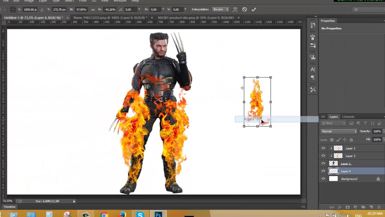Toggle the reference point location grid
Screen dimensions: 385x217
pos(13,9)
